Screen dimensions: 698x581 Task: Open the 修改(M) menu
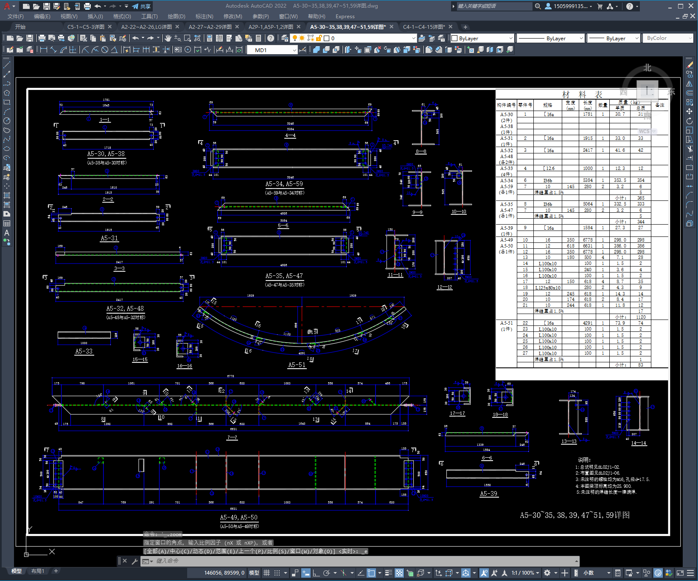233,16
